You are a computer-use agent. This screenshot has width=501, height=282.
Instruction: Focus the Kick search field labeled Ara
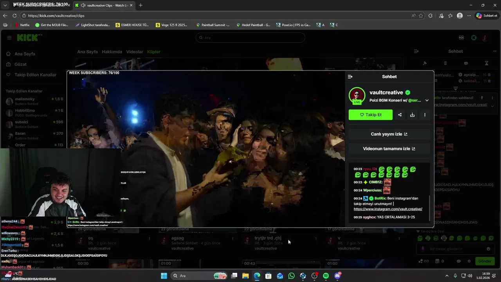pyautogui.click(x=250, y=38)
